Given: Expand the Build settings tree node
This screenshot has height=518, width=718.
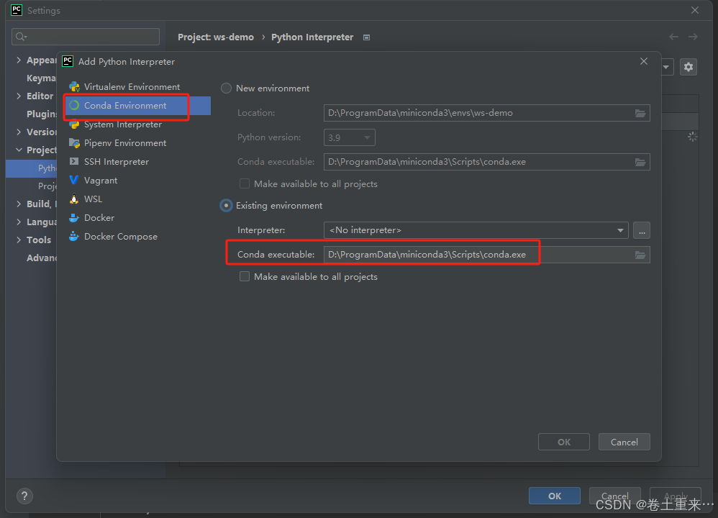Looking at the screenshot, I should (x=19, y=204).
